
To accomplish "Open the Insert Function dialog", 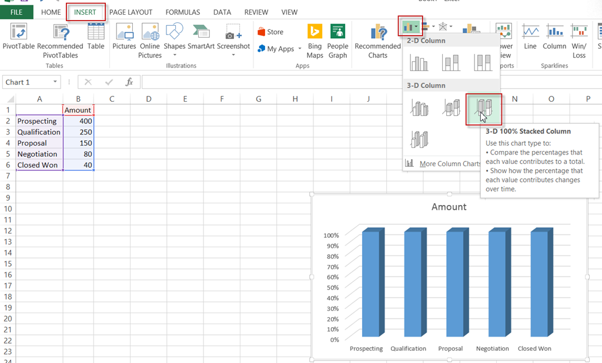I will (x=129, y=82).
